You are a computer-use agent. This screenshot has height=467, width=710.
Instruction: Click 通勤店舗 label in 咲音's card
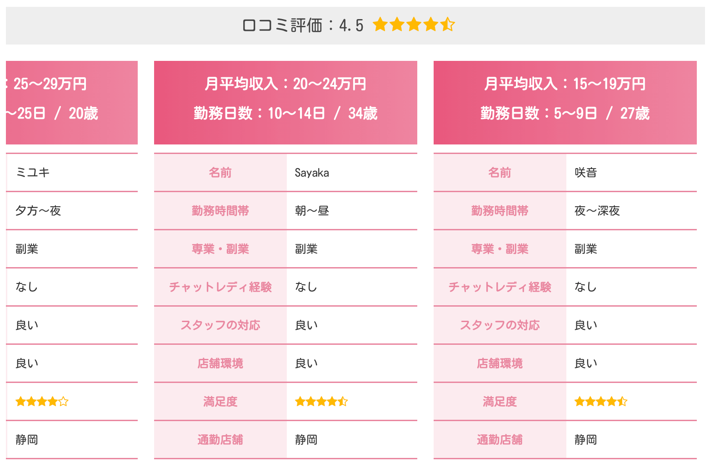point(500,440)
